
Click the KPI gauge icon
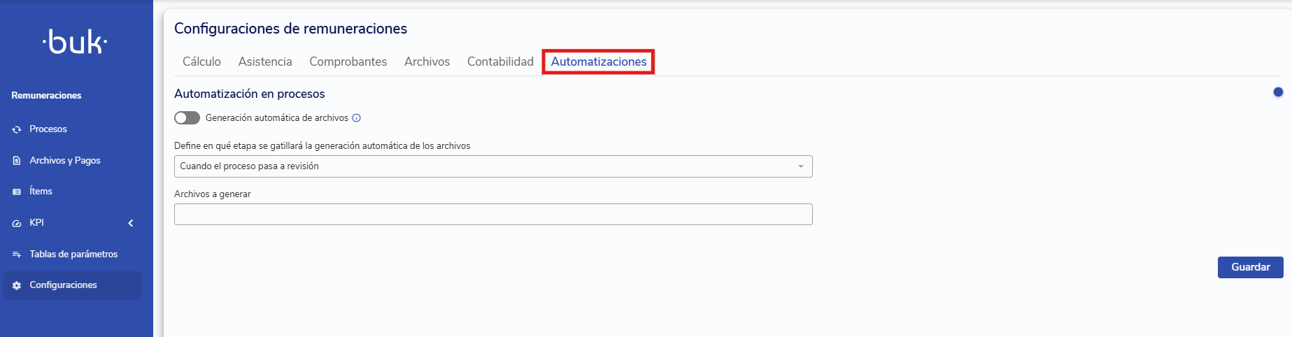point(17,223)
